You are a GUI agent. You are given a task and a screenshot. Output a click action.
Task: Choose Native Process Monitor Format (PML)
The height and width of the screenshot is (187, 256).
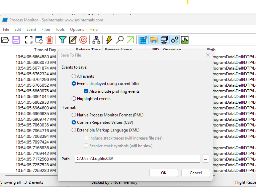point(74,115)
